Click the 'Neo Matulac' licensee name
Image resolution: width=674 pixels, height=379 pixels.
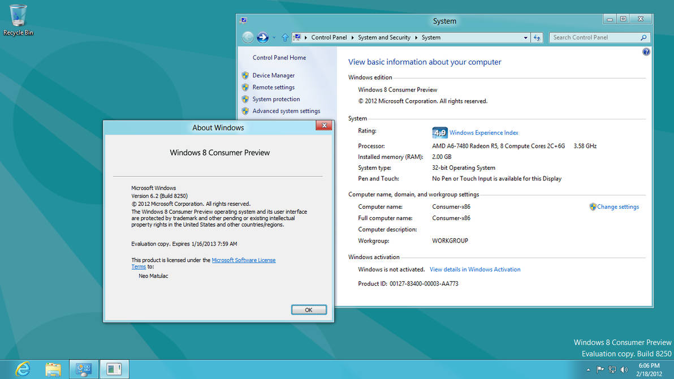click(x=153, y=276)
